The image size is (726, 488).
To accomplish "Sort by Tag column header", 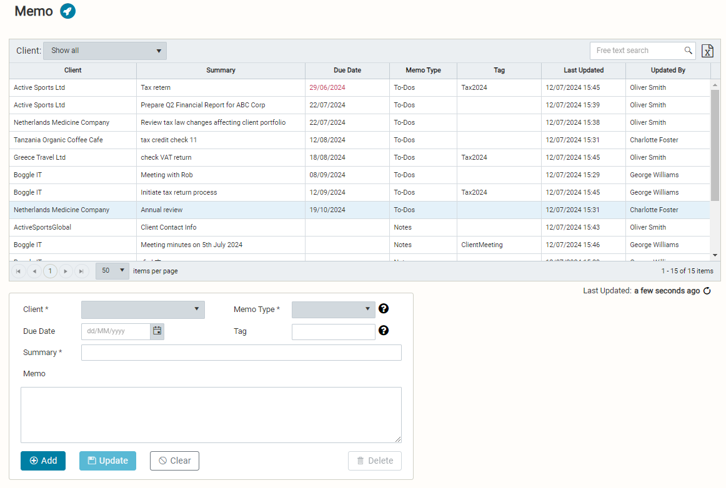I will coord(499,71).
